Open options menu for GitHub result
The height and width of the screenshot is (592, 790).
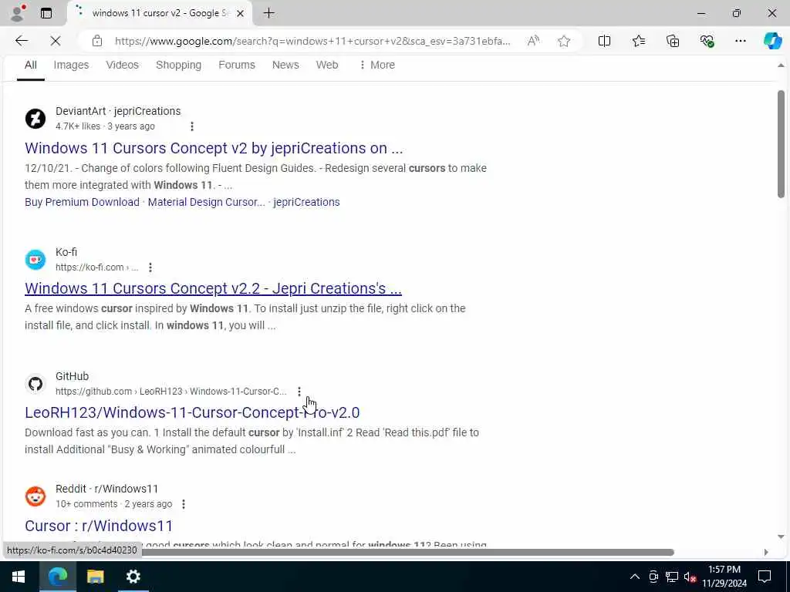pyautogui.click(x=299, y=391)
